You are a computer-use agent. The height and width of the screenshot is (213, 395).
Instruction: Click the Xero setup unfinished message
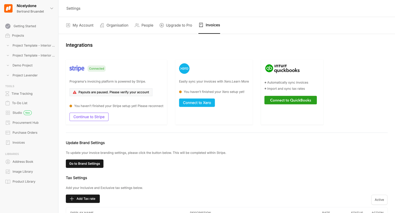pos(214,92)
